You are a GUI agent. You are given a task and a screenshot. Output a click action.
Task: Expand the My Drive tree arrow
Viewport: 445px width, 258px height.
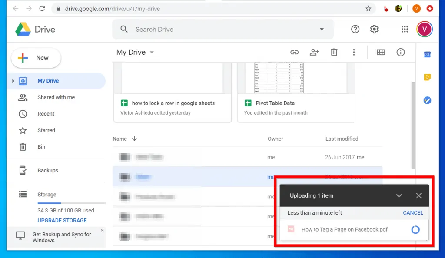click(13, 81)
